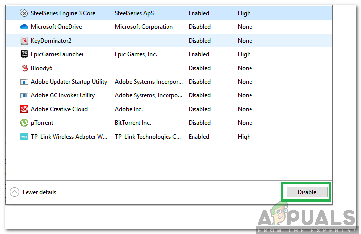The height and width of the screenshot is (234, 361).
Task: Click the Microsoft OneDrive cloud icon
Action: click(24, 27)
